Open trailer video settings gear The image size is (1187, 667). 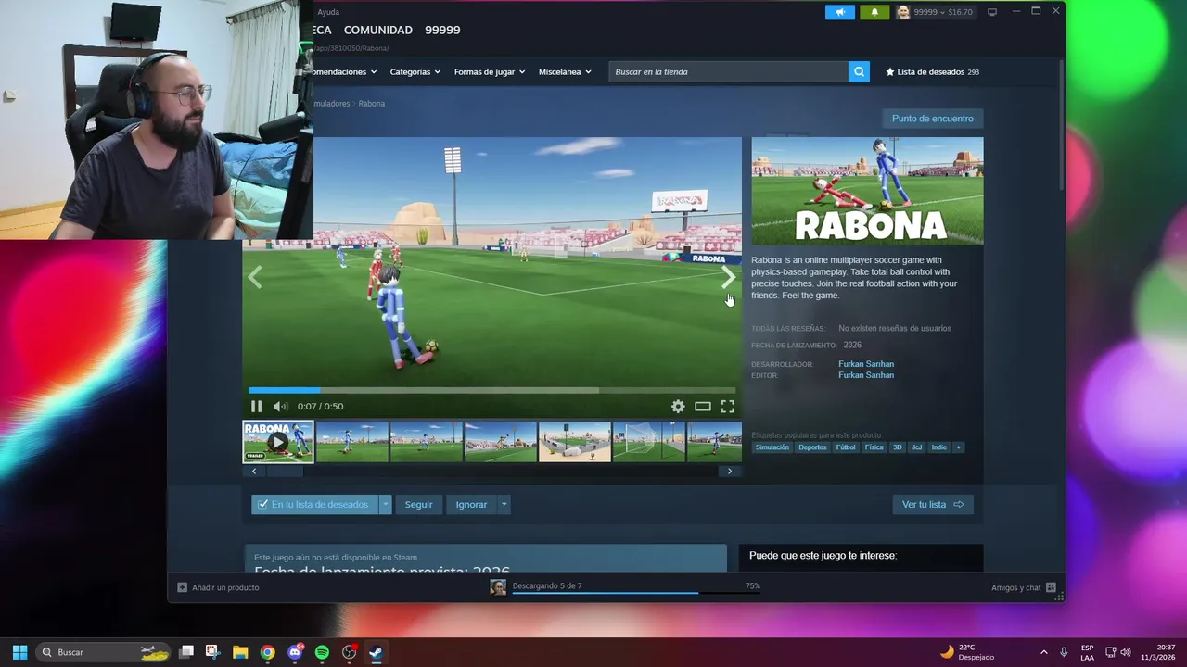[678, 406]
